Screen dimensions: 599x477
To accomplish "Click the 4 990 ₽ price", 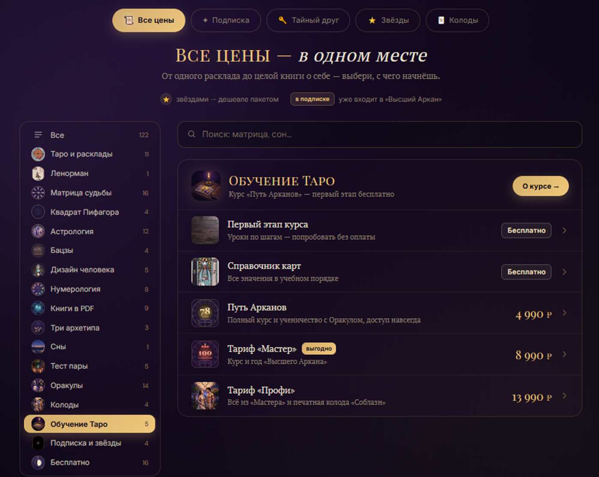I will point(533,315).
